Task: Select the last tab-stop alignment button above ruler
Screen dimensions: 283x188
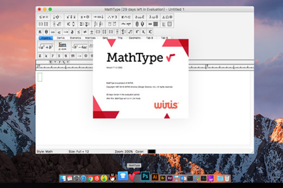Action: point(68,62)
